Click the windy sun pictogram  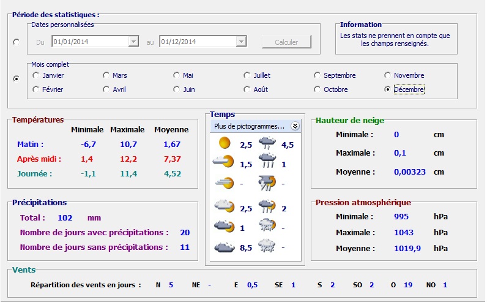225,183
